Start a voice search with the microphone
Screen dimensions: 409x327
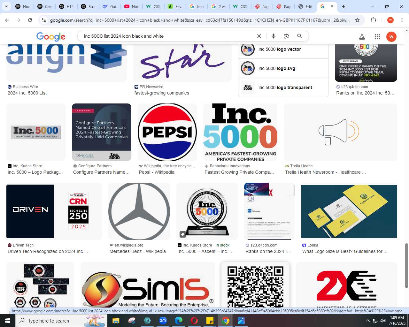coord(273,36)
